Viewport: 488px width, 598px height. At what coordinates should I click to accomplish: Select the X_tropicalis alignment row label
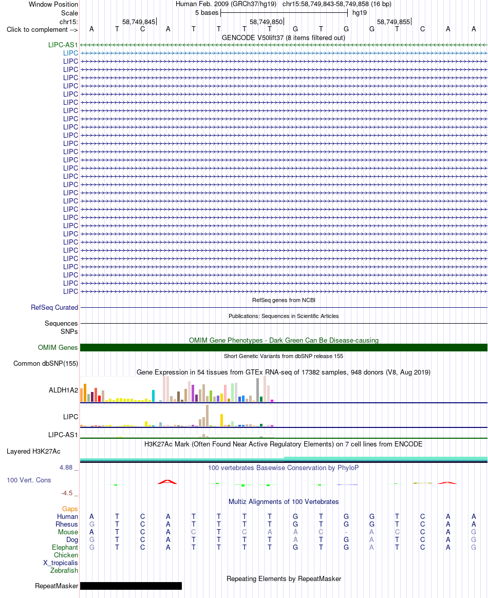coord(61,563)
